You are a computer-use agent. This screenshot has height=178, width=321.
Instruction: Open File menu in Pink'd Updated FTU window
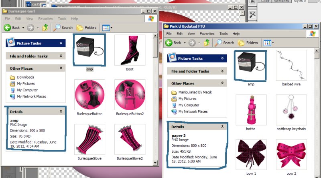pyautogui.click(x=169, y=34)
